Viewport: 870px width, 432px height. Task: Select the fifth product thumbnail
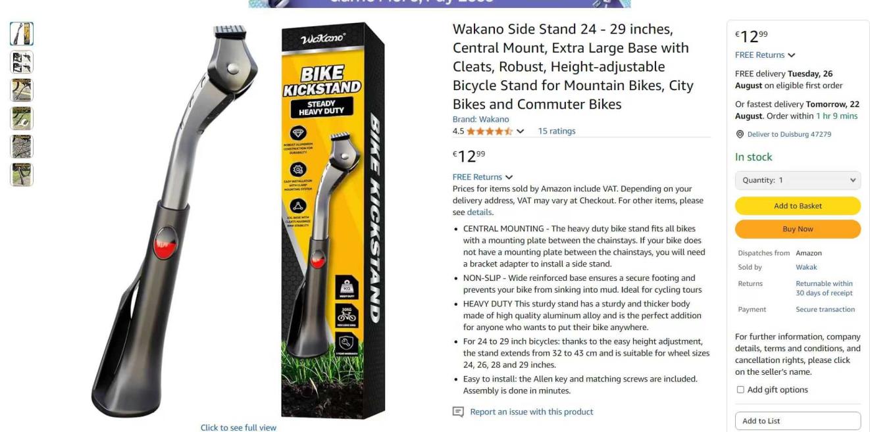[22, 147]
